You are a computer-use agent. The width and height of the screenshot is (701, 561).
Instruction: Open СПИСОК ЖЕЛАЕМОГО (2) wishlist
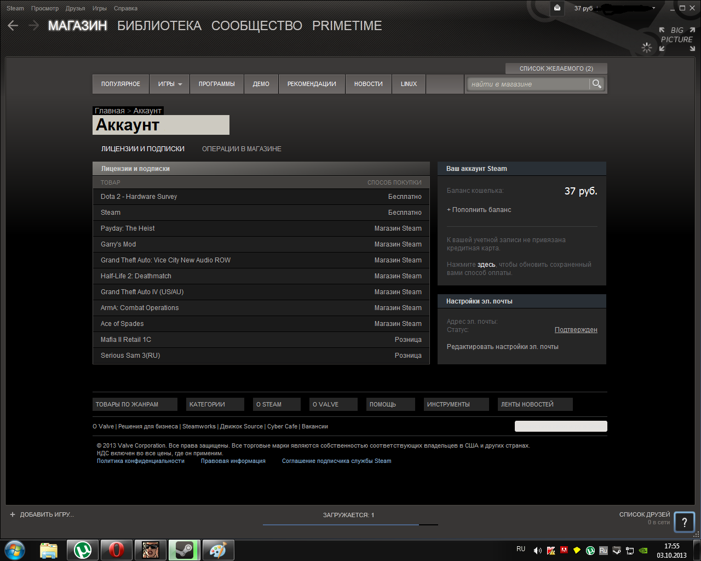(x=556, y=68)
